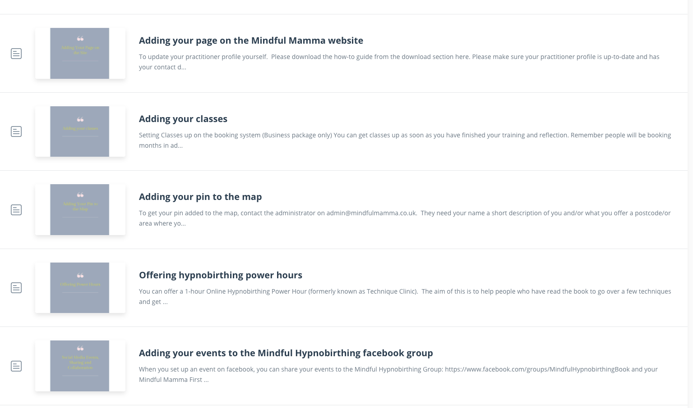This screenshot has width=693, height=408.
Task: Open 'Adding your page on the Mindful Mamma website'
Action: (251, 41)
